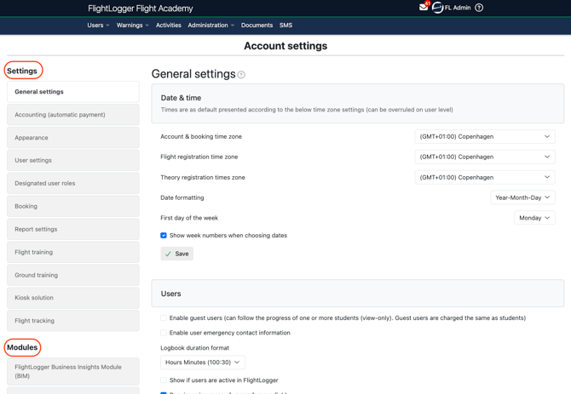The height and width of the screenshot is (394, 571).
Task: Click the Settings sidebar heading
Action: pos(22,71)
